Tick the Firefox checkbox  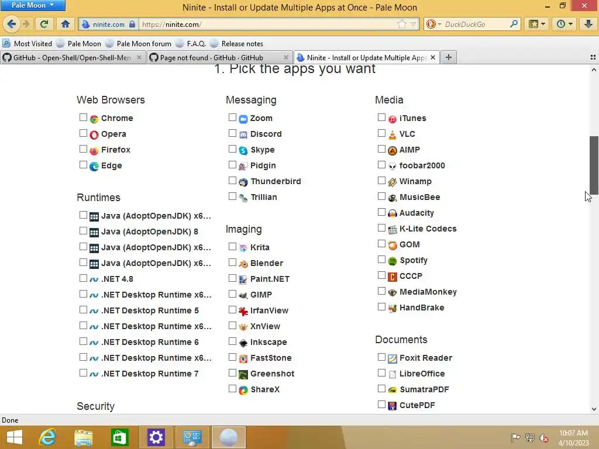(x=83, y=149)
